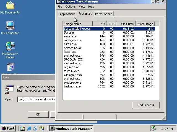Open the File menu in Task Manager
Image resolution: width=177 pixels, height=132 pixels.
[x=60, y=7]
